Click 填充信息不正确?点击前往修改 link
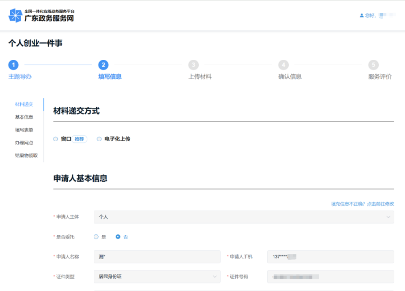The image size is (405, 291). coord(363,204)
